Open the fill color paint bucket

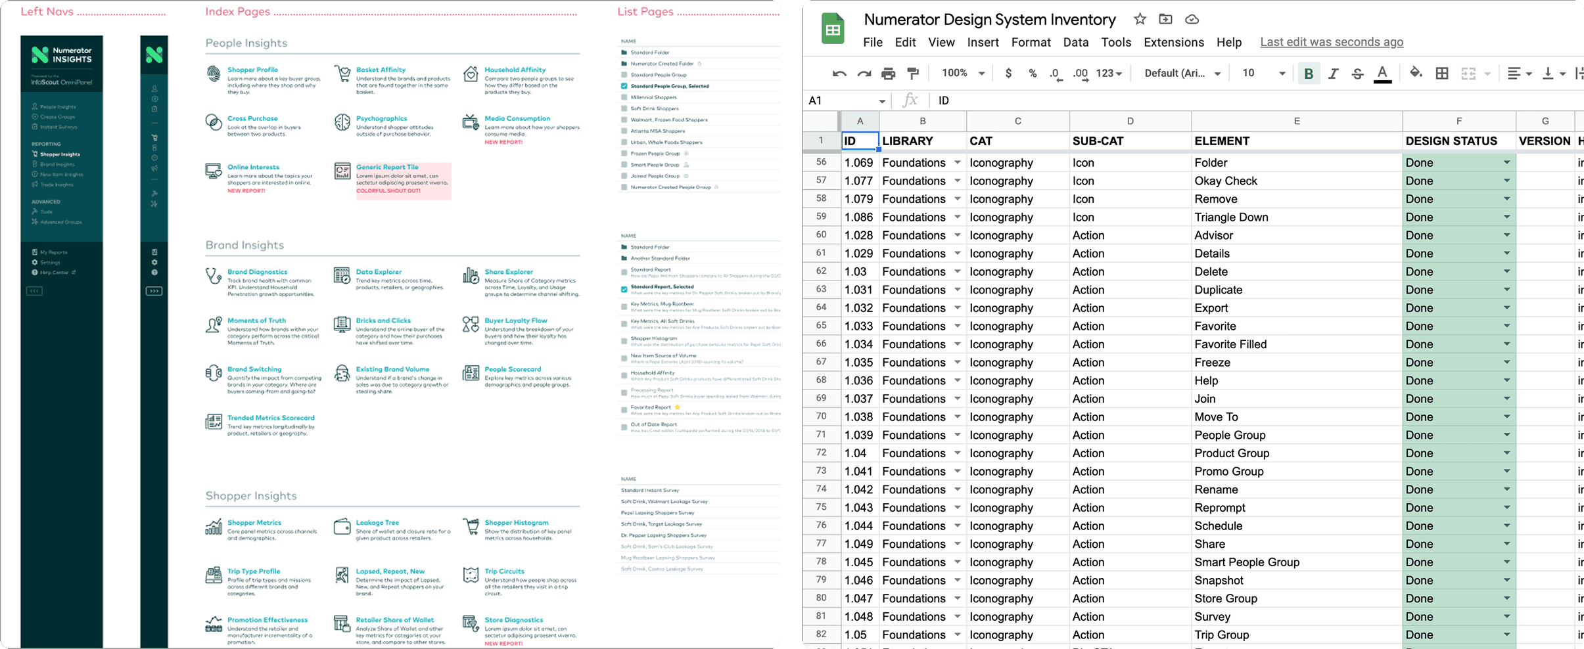[x=1416, y=74]
